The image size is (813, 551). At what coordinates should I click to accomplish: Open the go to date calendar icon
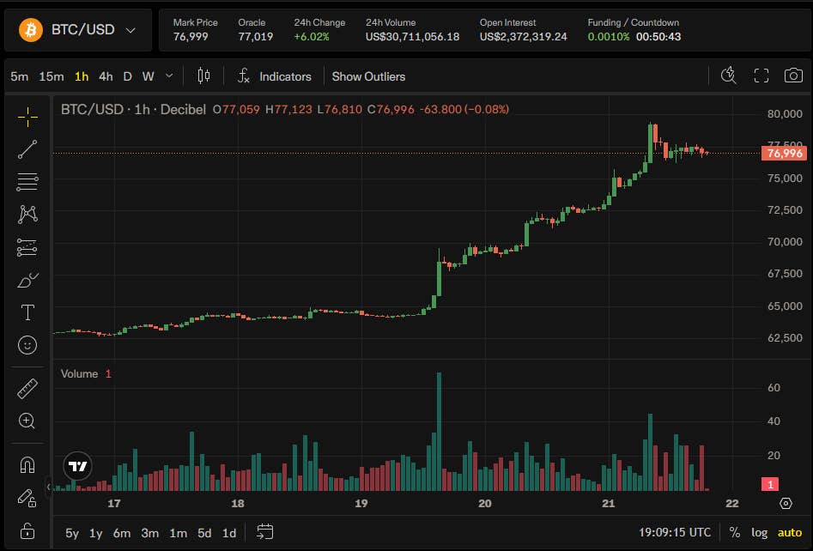coord(265,532)
